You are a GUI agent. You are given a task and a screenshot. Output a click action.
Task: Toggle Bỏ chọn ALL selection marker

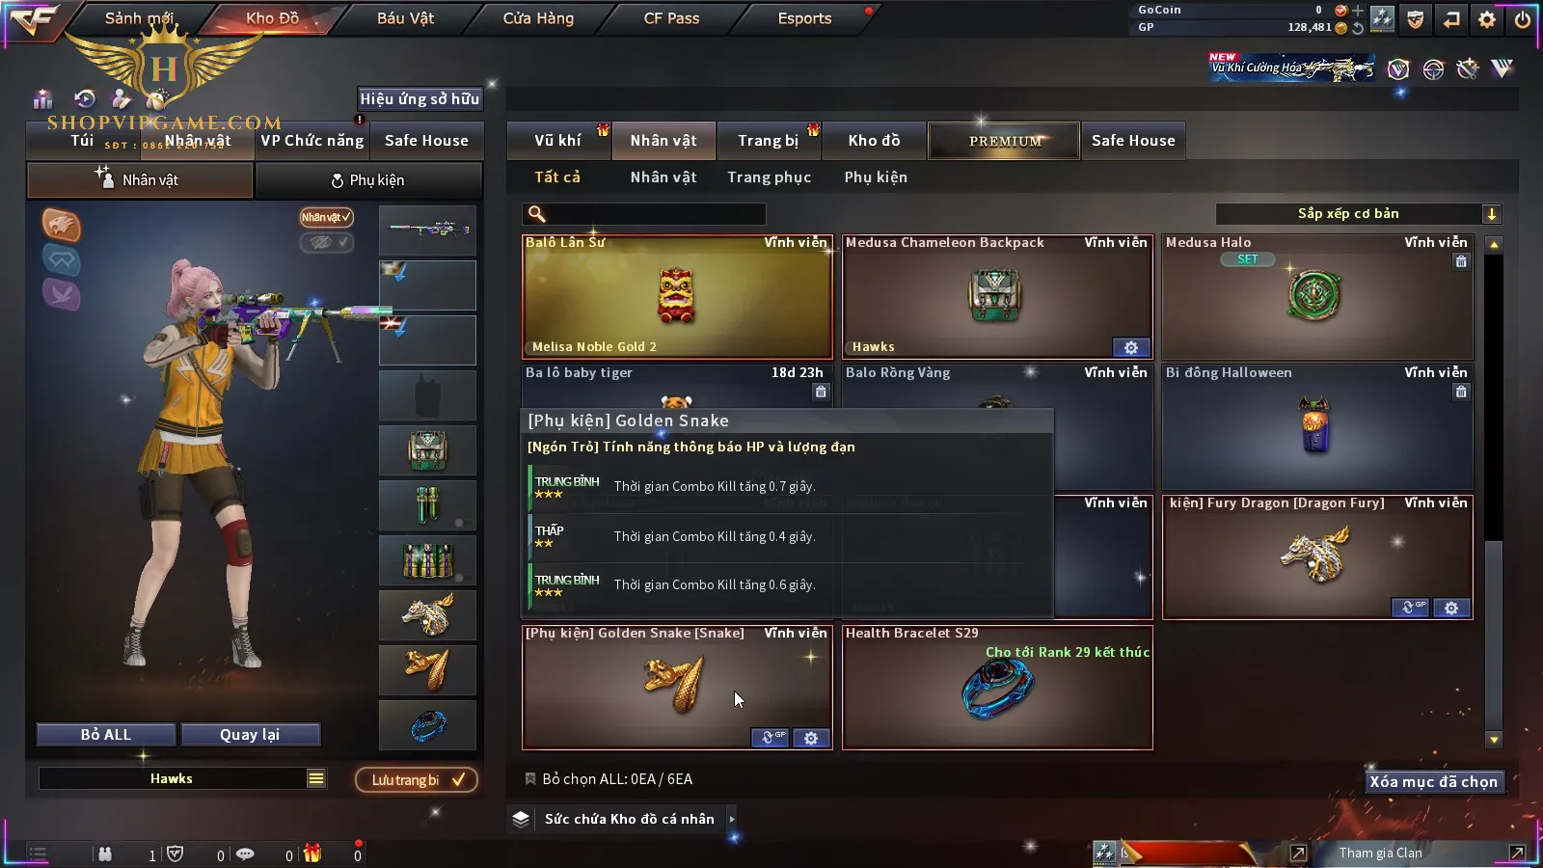click(x=529, y=778)
